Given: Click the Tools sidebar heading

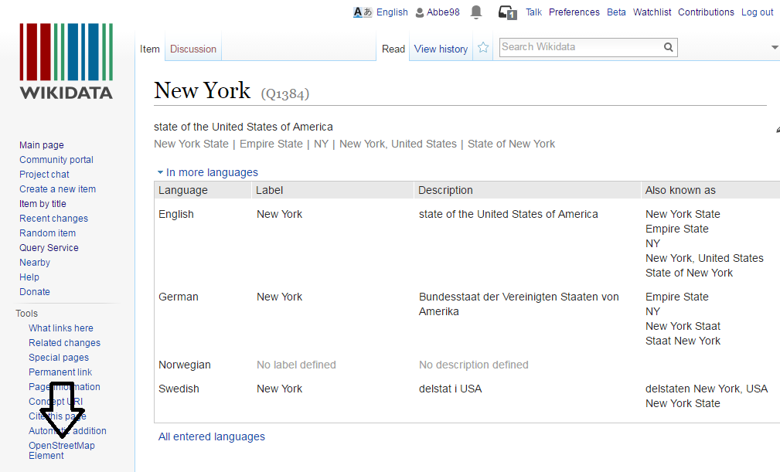Looking at the screenshot, I should (x=26, y=314).
